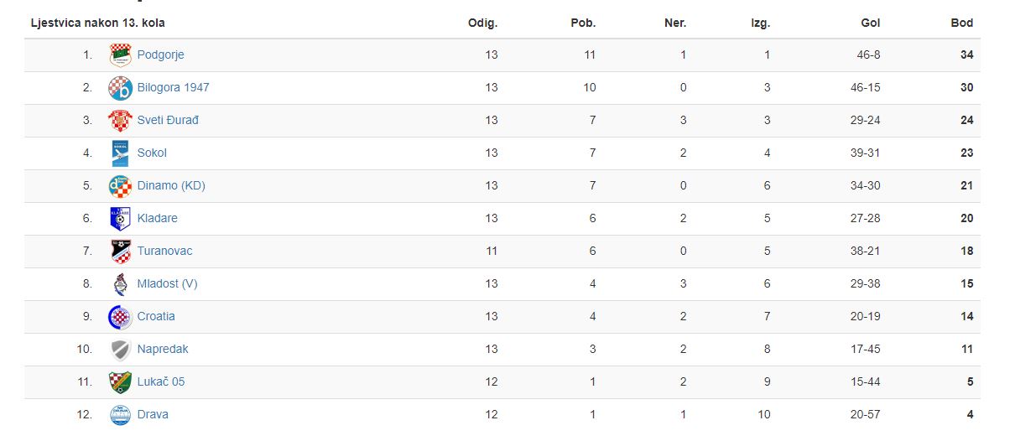Click the Ljestvica nakon 13. kola heading
Viewport: 1015px width, 441px height.
pyautogui.click(x=98, y=23)
